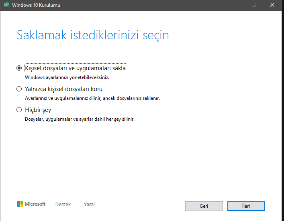Minimize the Windows 10 Kurulumu window
This screenshot has height=221, width=284.
(x=236, y=5)
